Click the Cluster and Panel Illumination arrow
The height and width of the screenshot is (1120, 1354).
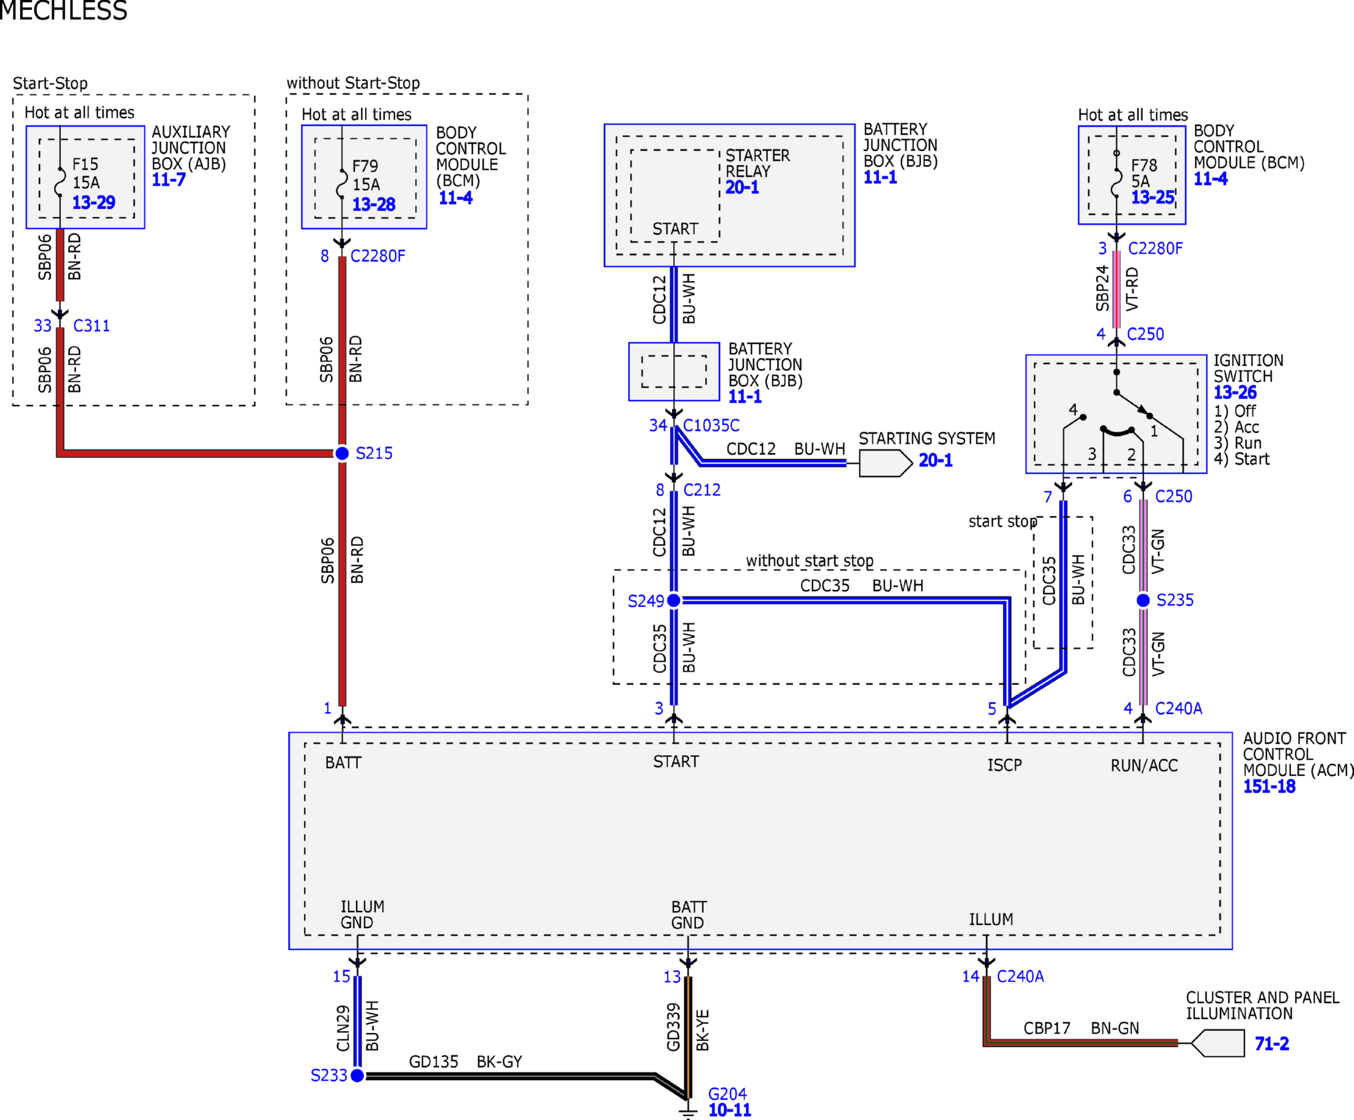pos(1217,1043)
